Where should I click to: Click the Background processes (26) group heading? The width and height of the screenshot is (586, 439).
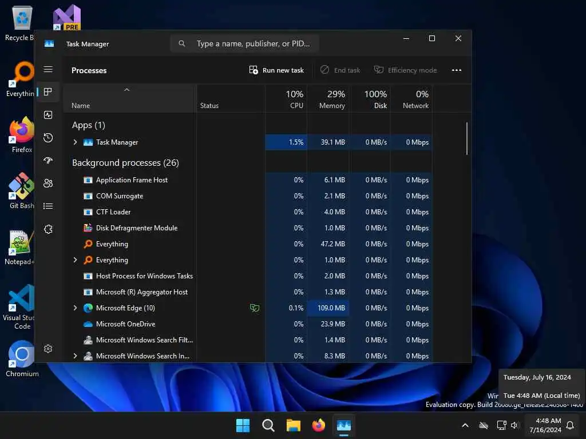click(x=125, y=163)
